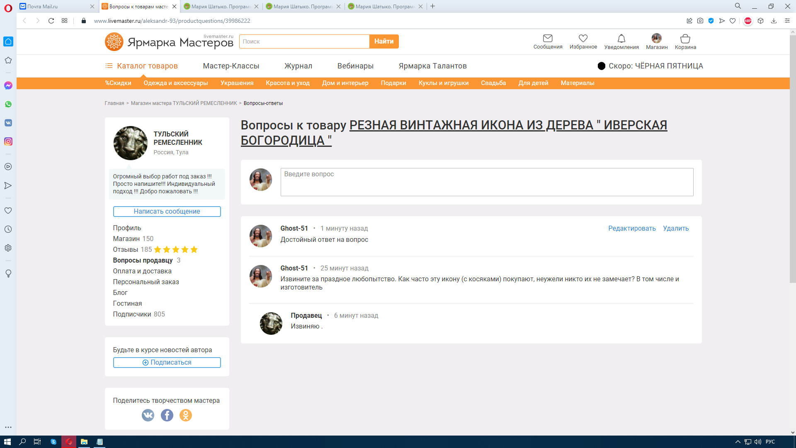Click Редактировать on the latest question
The image size is (796, 448).
[632, 229]
